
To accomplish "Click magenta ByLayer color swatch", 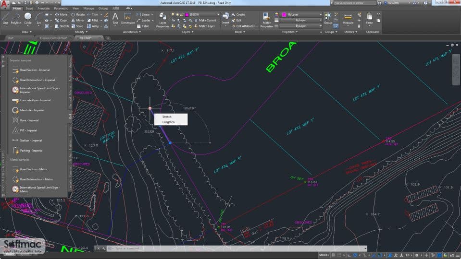I will [x=284, y=14].
